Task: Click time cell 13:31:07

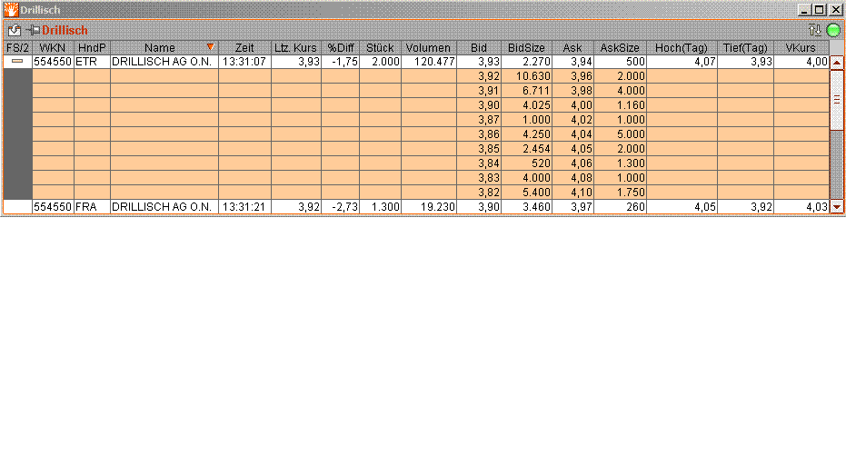Action: pyautogui.click(x=244, y=62)
